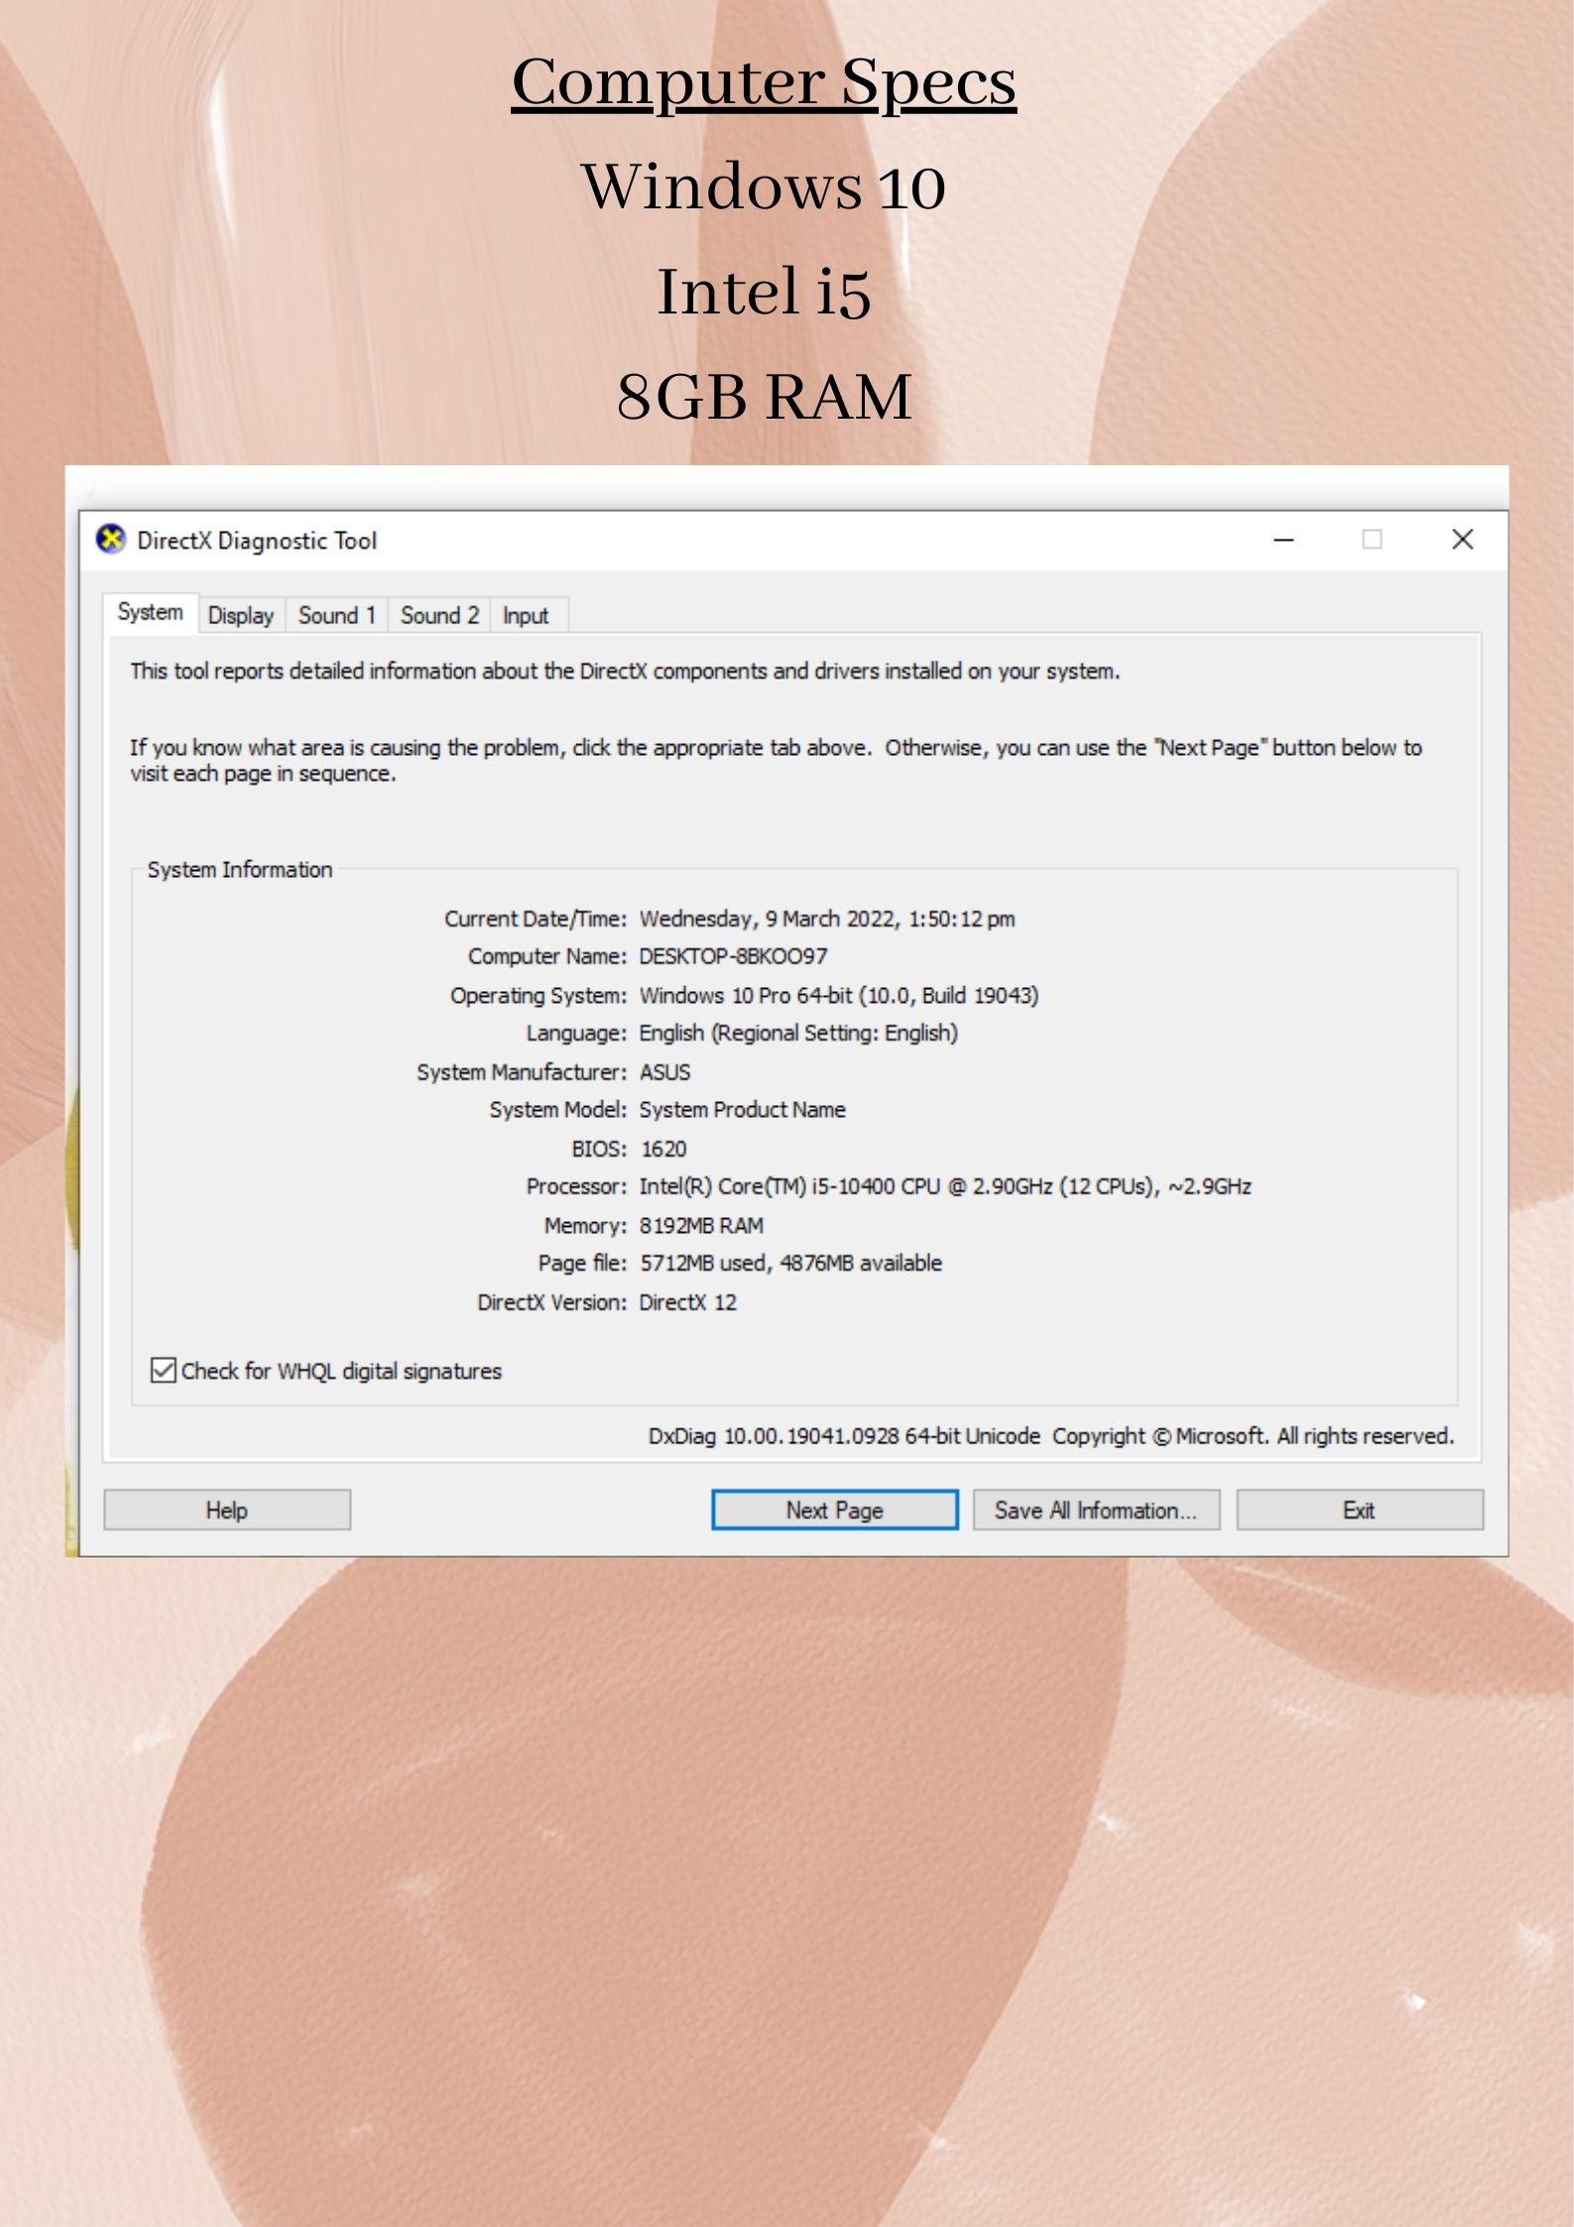Click the Operating System: field label
The width and height of the screenshot is (1574, 2227).
pos(539,995)
